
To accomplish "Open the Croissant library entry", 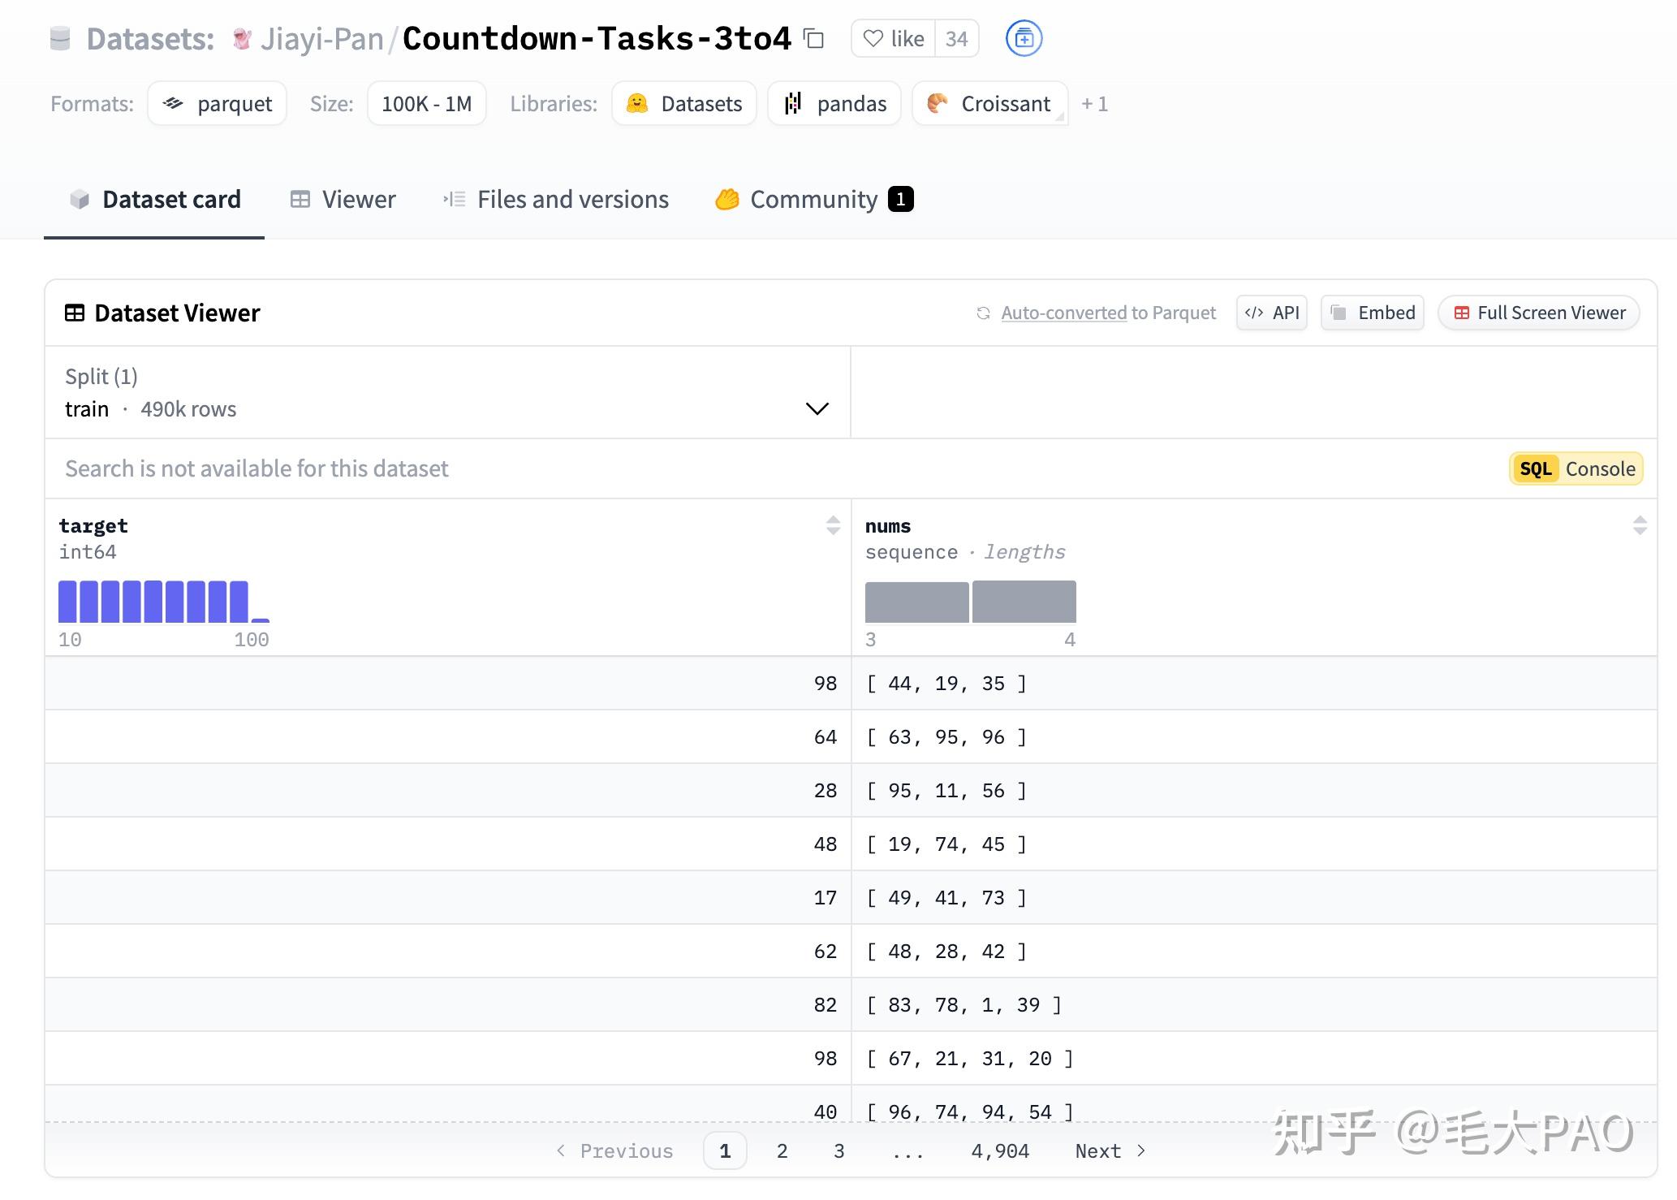I will (989, 103).
